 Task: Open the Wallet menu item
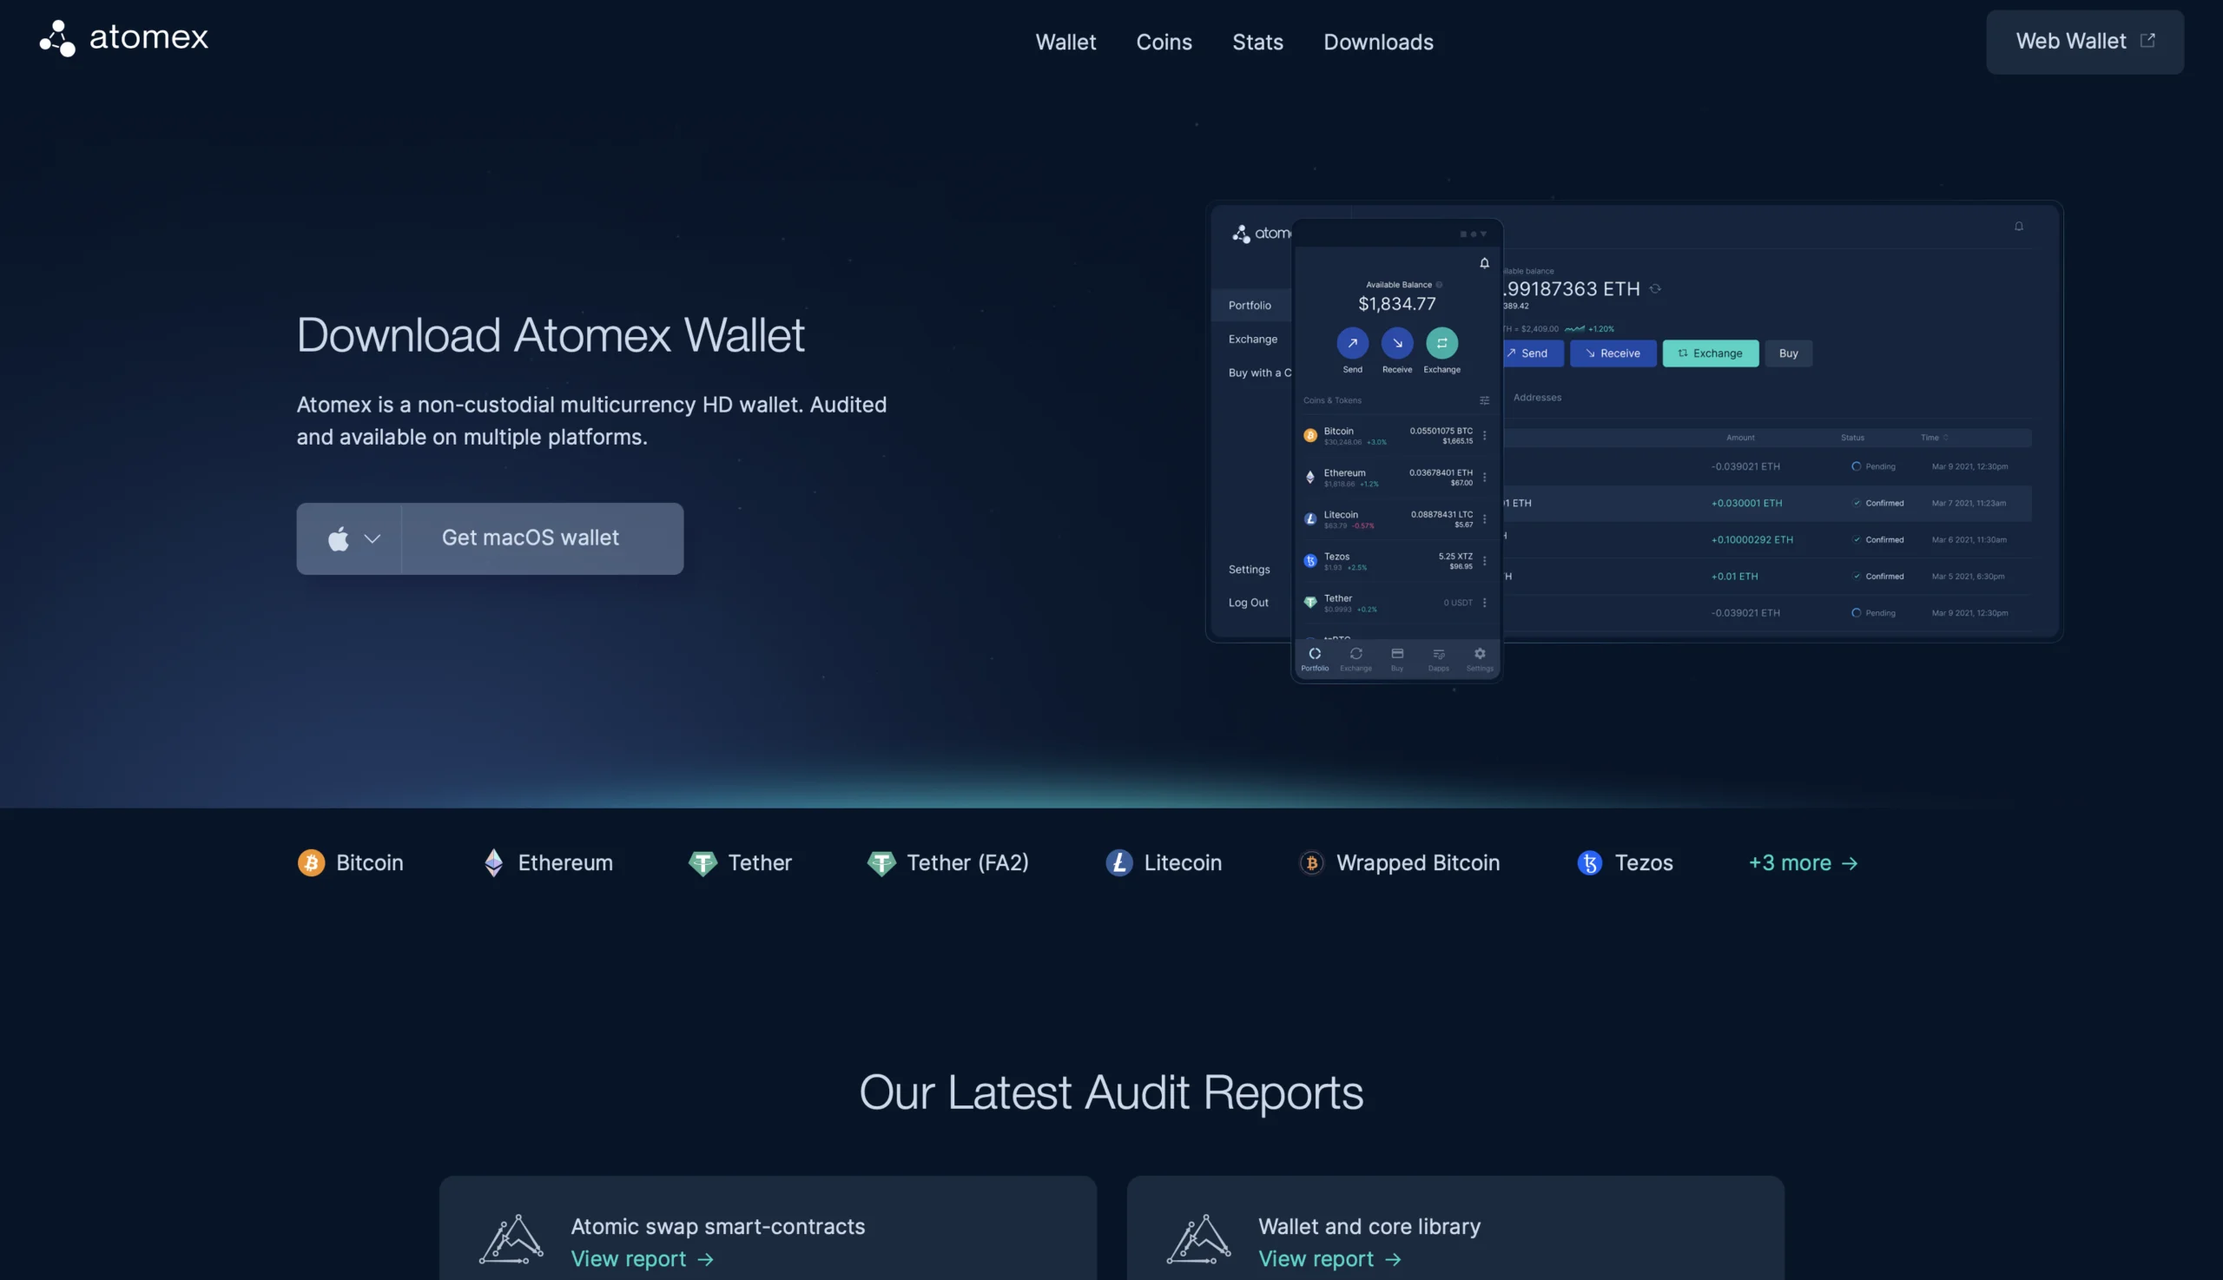click(x=1065, y=43)
